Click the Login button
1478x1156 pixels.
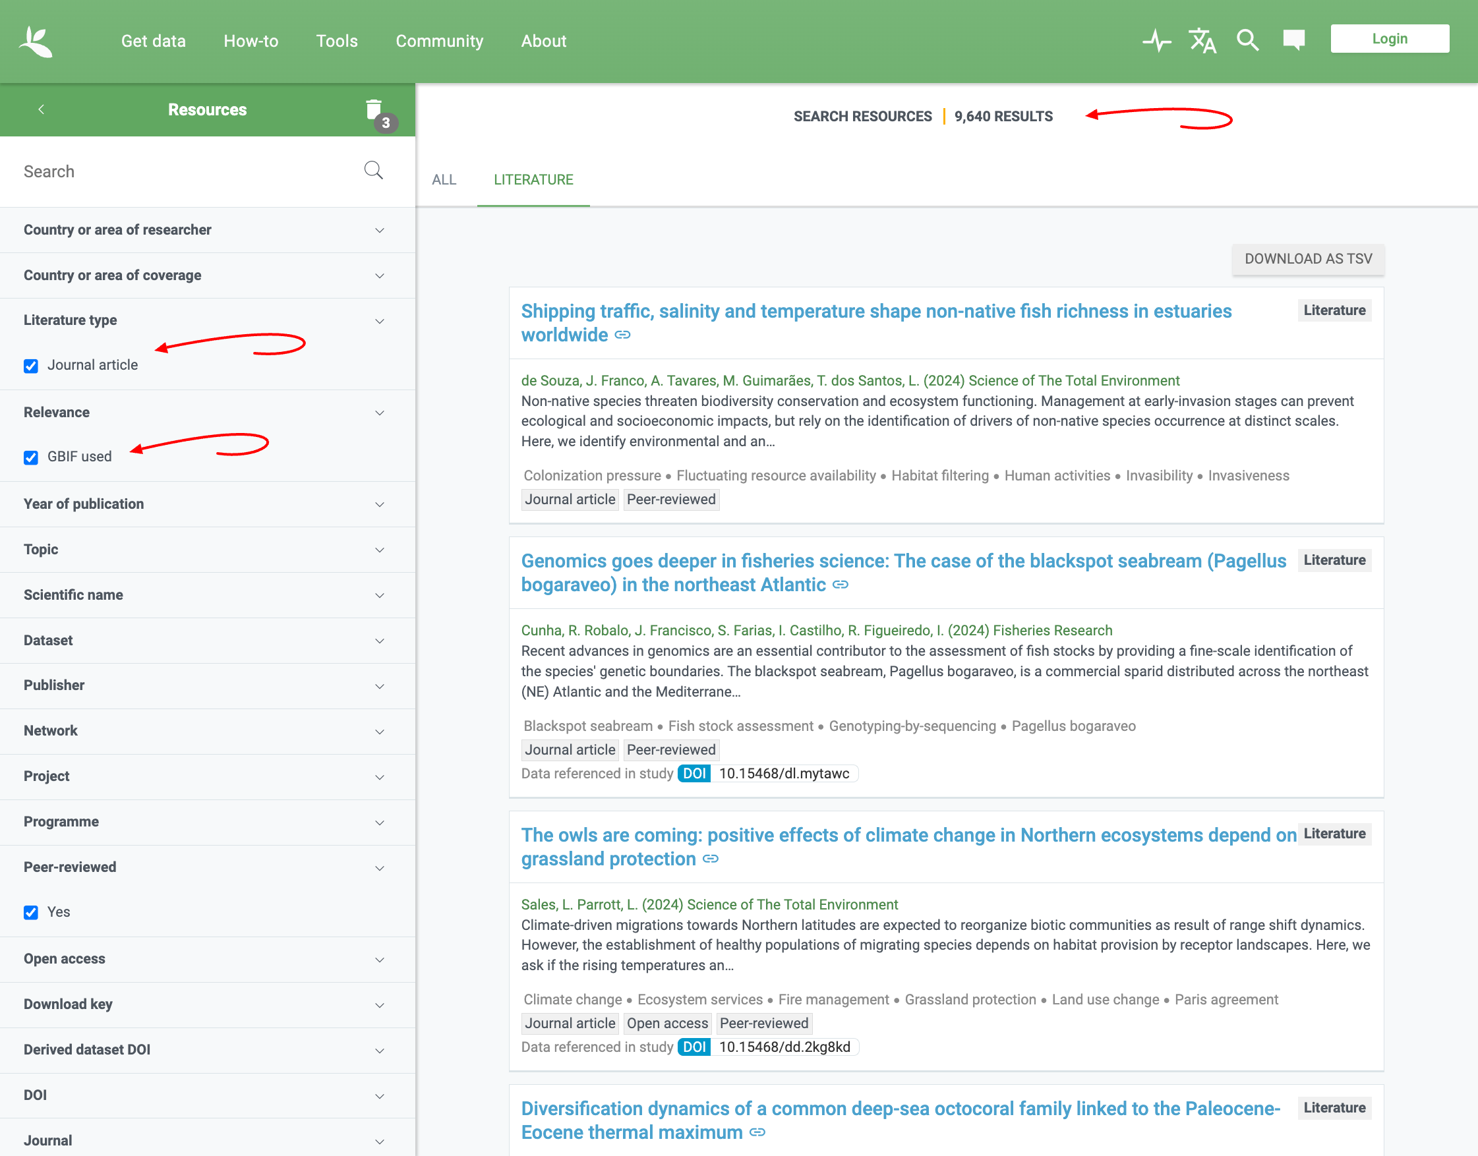pyautogui.click(x=1389, y=40)
